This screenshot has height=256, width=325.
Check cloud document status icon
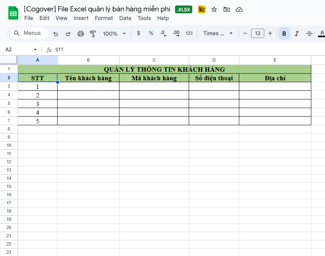(x=239, y=9)
